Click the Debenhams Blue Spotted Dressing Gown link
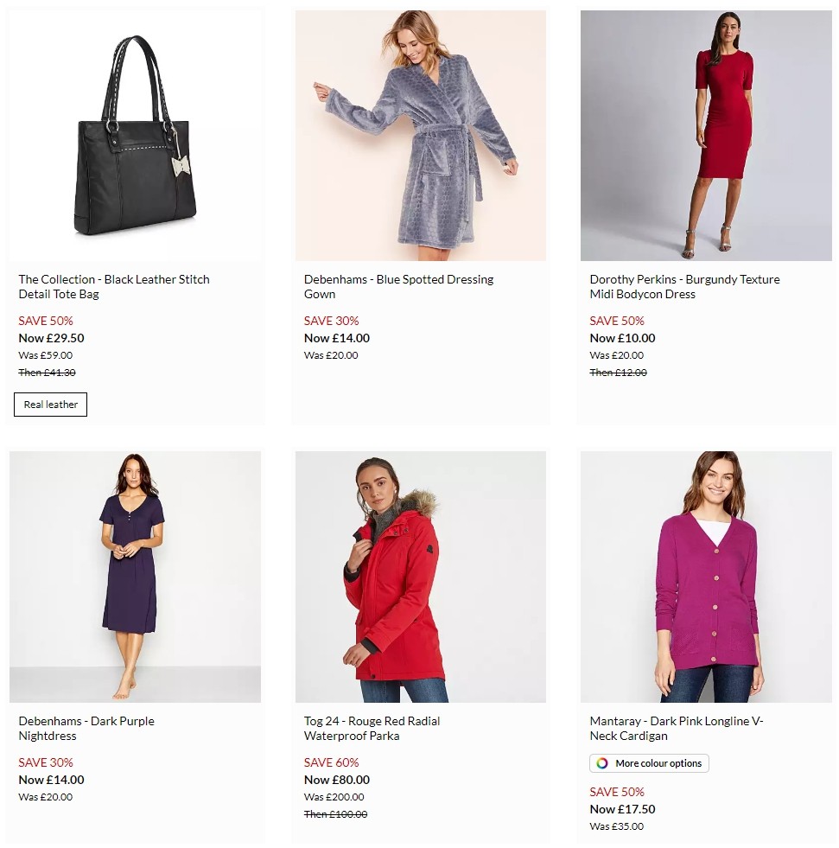 398,286
